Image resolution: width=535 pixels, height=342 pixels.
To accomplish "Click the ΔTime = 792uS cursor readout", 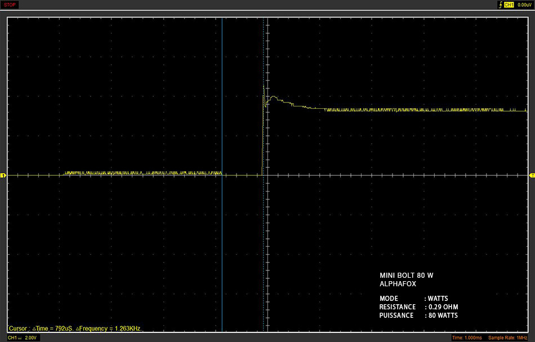I will click(53, 328).
